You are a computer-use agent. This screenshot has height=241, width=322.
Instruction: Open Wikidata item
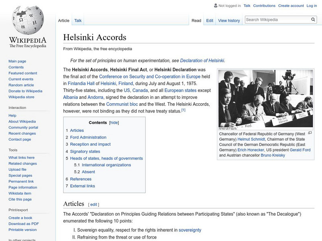(20, 193)
